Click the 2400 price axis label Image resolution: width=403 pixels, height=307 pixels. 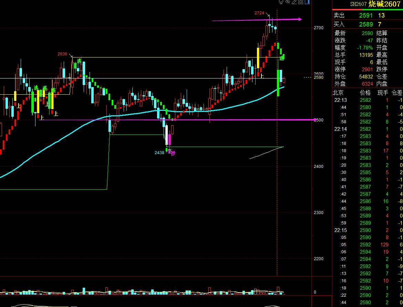[x=319, y=167]
